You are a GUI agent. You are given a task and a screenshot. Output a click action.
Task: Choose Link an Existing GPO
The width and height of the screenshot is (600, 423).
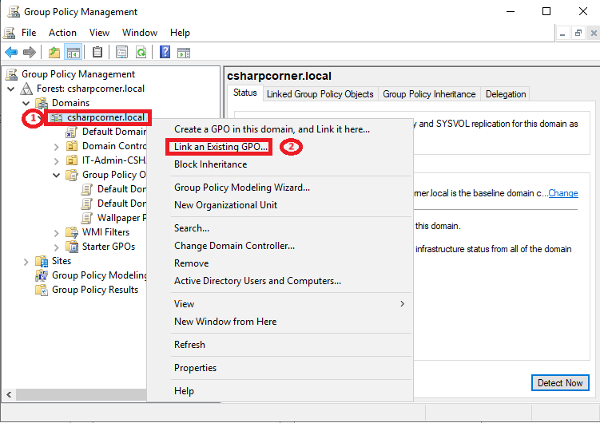(221, 147)
